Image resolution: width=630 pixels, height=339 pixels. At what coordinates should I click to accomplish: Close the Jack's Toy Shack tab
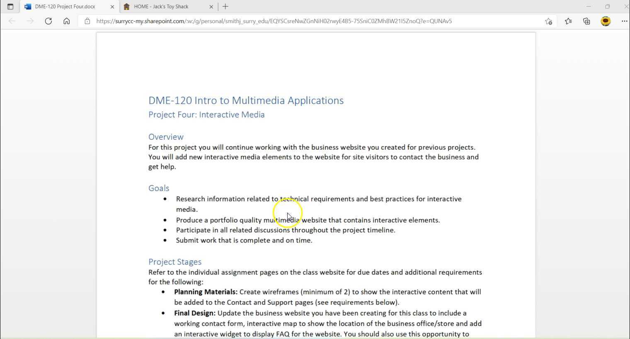(211, 6)
